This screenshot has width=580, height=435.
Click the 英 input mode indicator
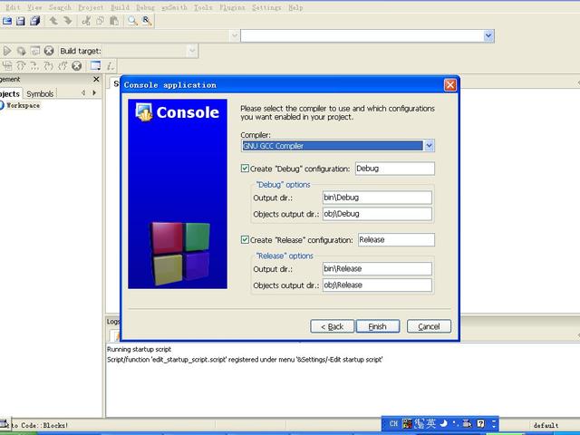(x=430, y=423)
